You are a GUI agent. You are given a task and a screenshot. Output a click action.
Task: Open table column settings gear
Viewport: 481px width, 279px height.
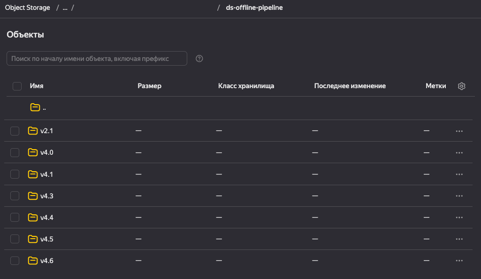(x=461, y=86)
